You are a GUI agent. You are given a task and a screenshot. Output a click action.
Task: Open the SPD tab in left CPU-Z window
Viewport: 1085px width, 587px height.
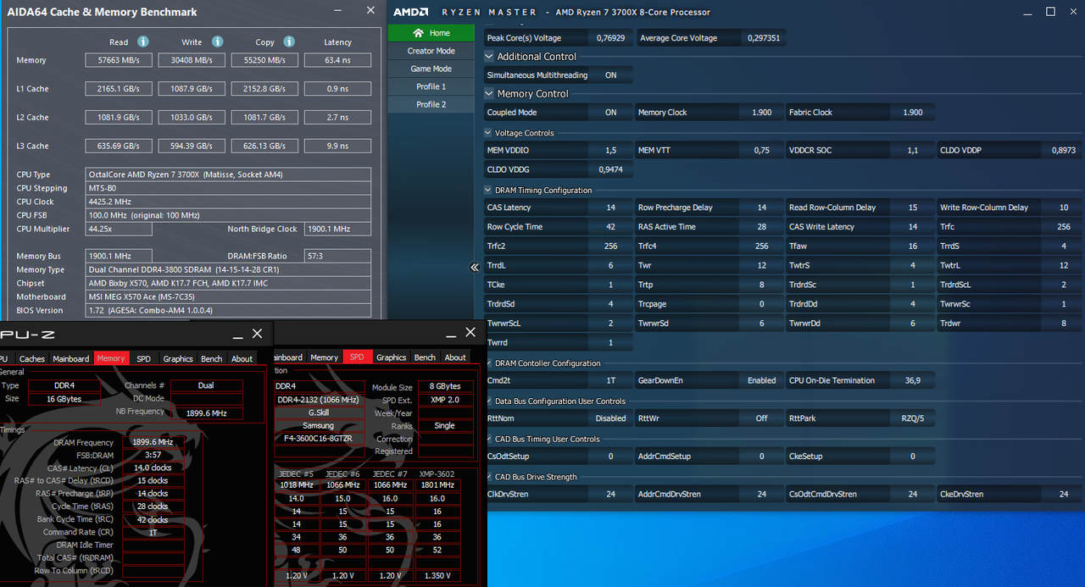pos(144,358)
